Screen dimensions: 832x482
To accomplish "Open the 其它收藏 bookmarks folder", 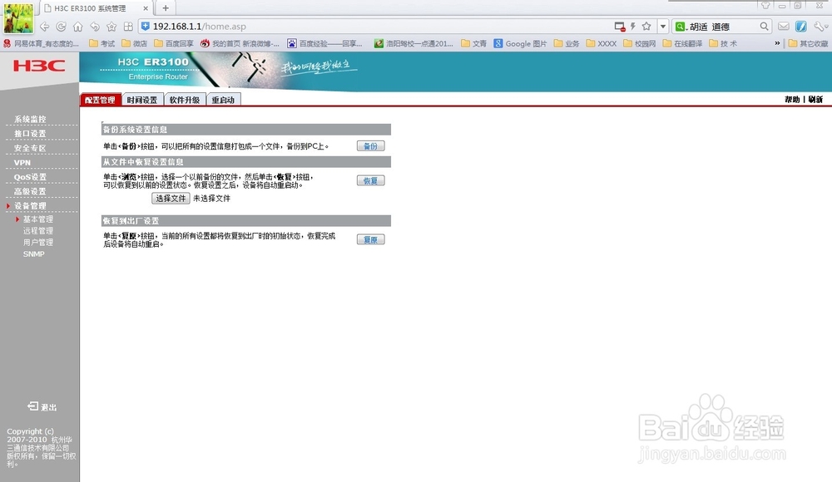I will click(808, 43).
